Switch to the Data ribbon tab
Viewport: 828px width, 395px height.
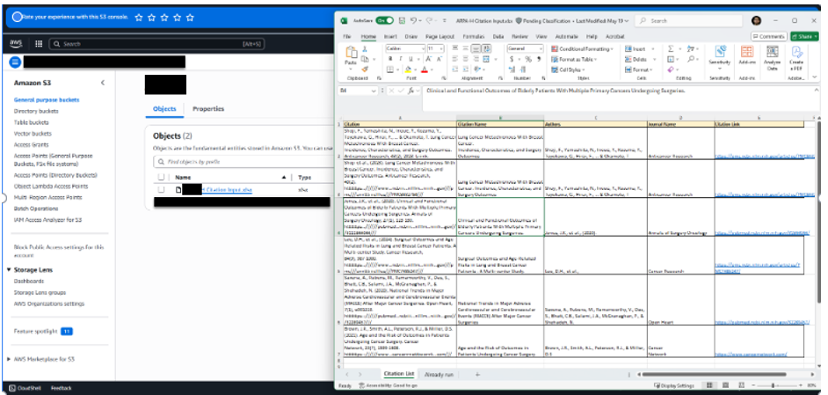pos(498,36)
